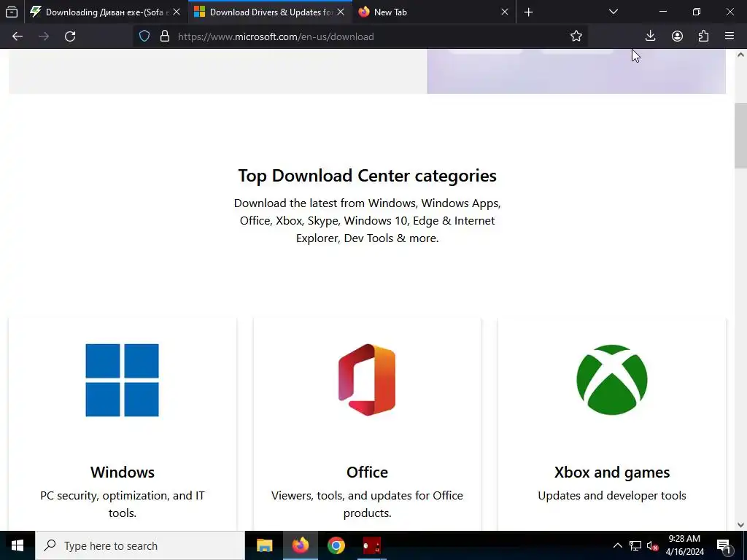Click the muted volume tray icon
The height and width of the screenshot is (560, 747).
click(652, 545)
